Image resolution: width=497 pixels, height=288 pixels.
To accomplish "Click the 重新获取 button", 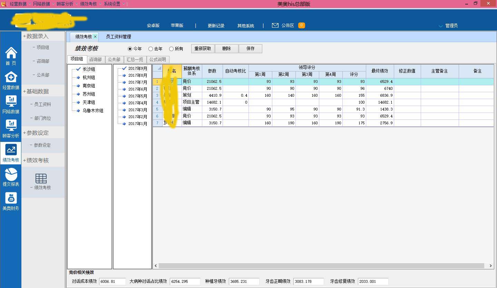I will pos(203,49).
